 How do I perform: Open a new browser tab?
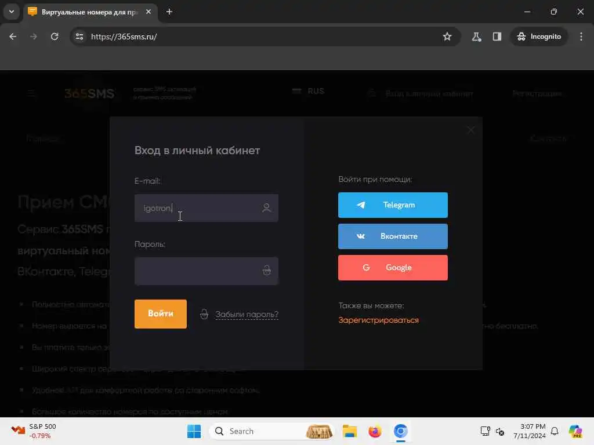(169, 12)
